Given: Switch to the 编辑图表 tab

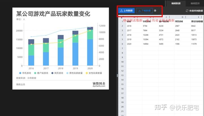Looking at the screenshot, I should (195, 3).
